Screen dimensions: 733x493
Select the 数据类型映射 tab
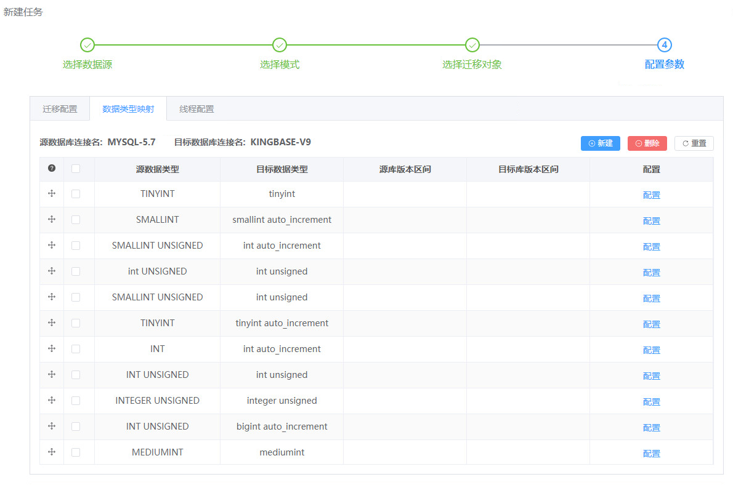tap(128, 109)
